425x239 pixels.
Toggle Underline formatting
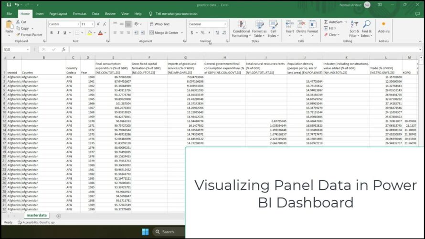[64, 33]
